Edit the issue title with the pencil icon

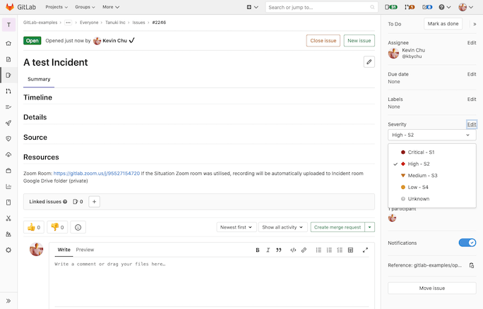click(369, 62)
